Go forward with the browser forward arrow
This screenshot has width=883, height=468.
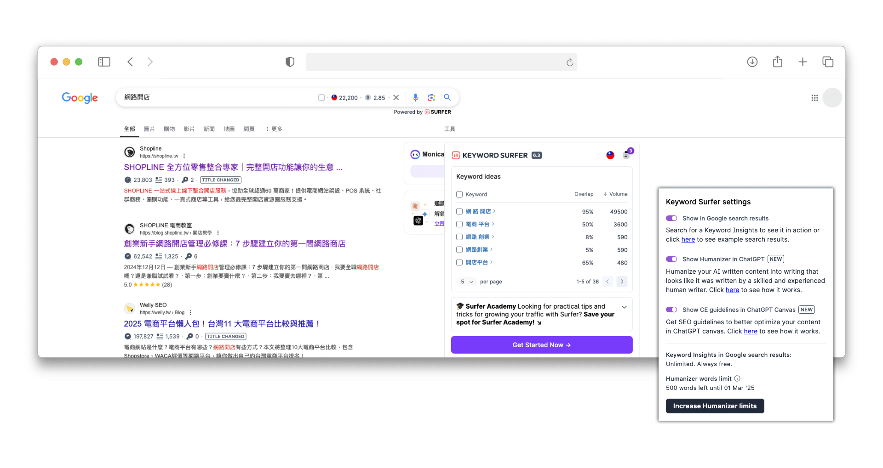point(150,62)
